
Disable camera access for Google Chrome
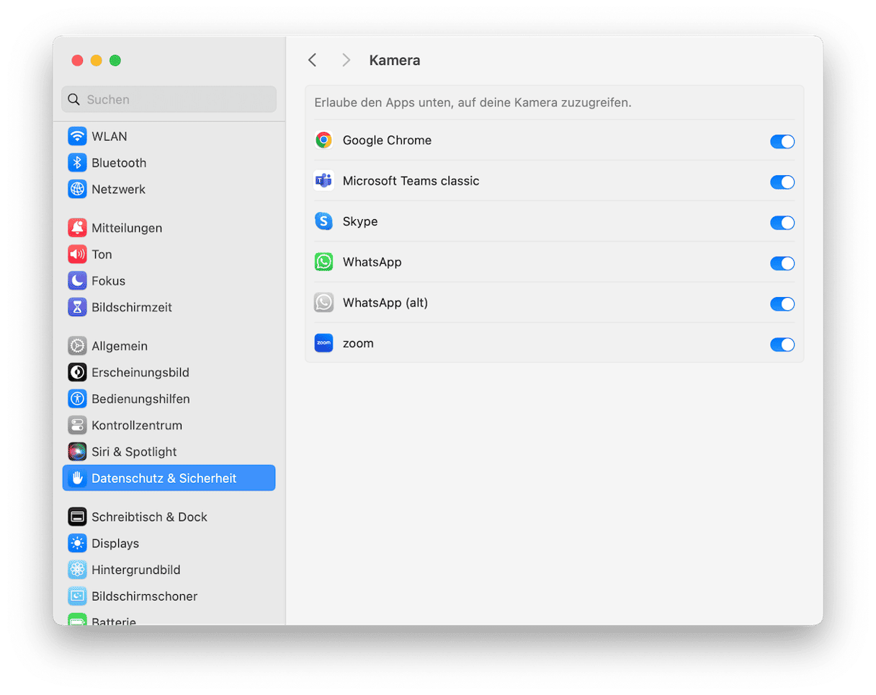pyautogui.click(x=782, y=141)
